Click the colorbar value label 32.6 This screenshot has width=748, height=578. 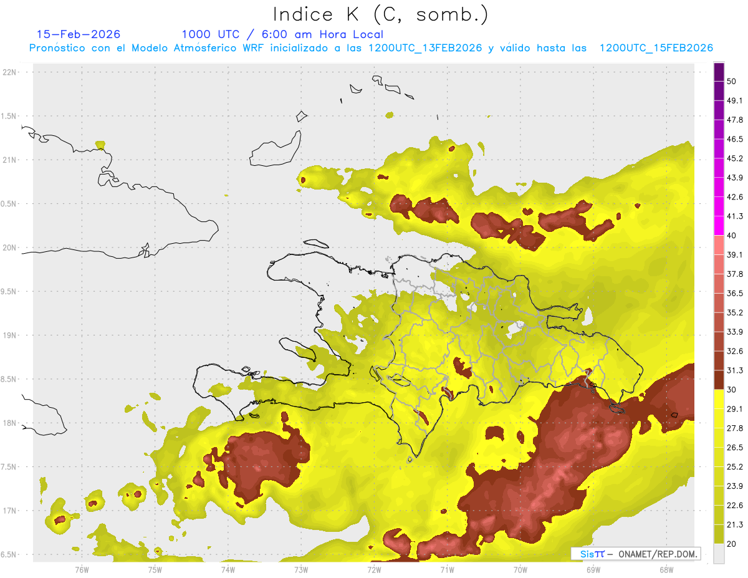(x=734, y=351)
